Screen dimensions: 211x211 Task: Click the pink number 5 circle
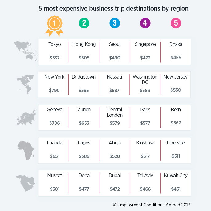(176, 23)
